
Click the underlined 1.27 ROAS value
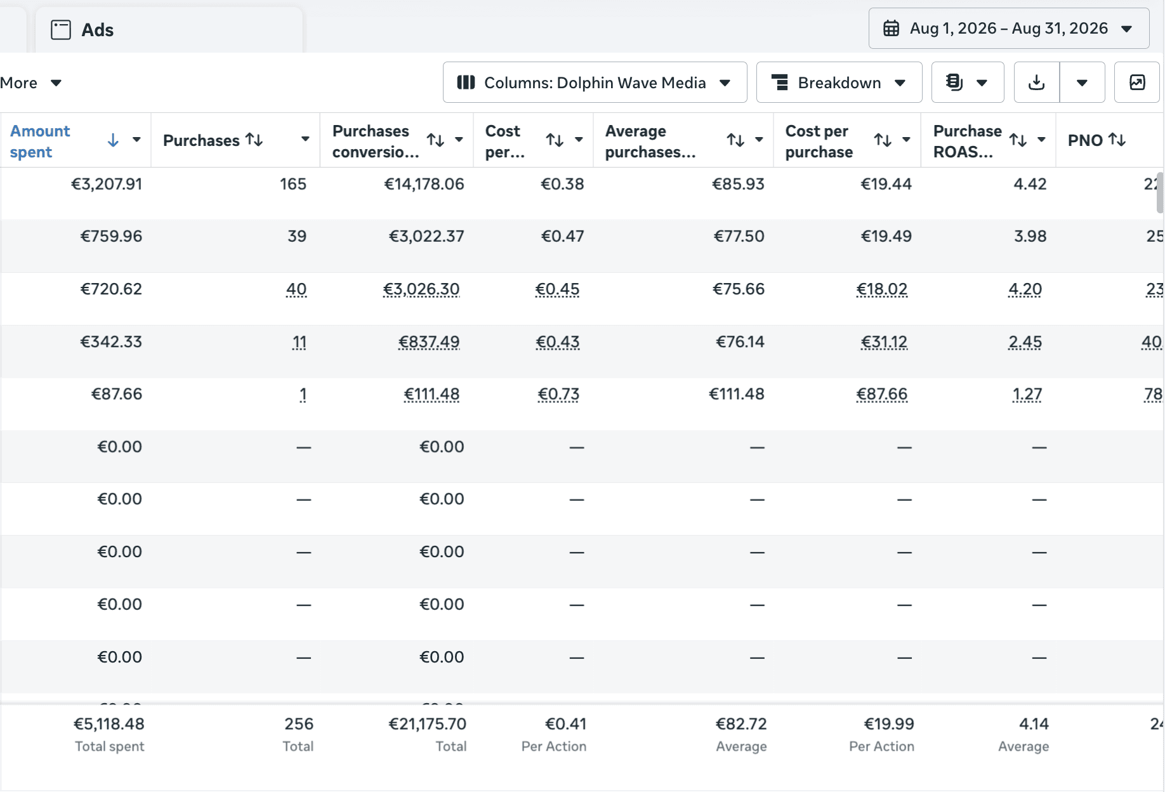1027,395
